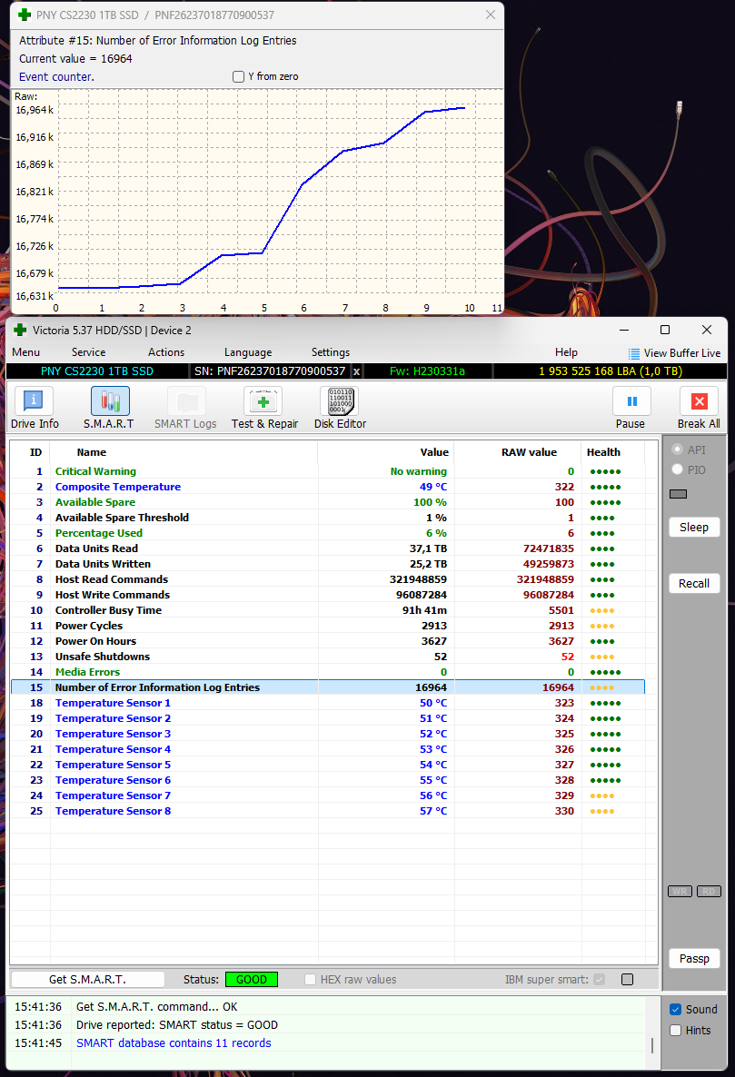735x1077 pixels.
Task: Open the SMART Logs tool
Action: 185,408
